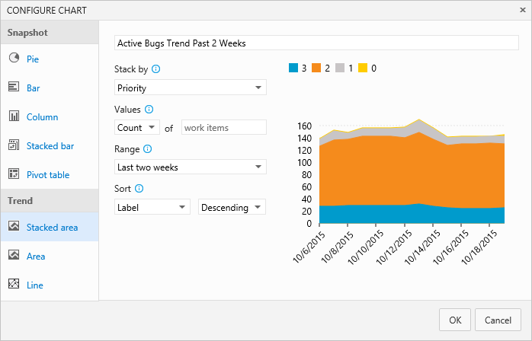The height and width of the screenshot is (341, 532).
Task: Switch to Column chart type
Action: click(x=43, y=117)
